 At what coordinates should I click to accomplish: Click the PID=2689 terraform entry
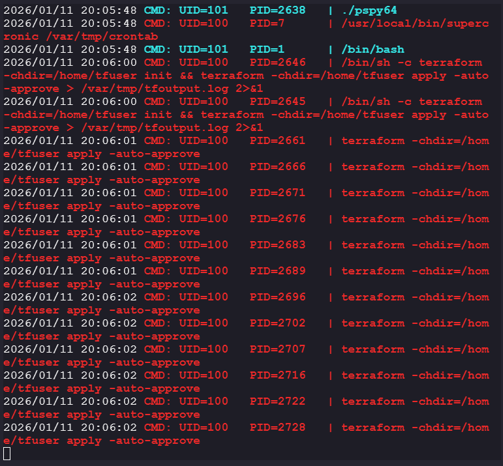click(277, 271)
